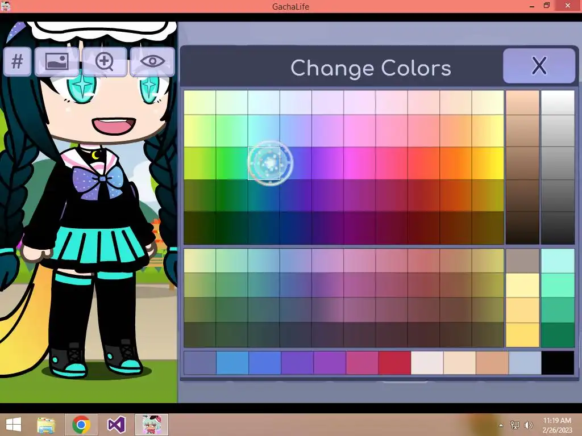Pick the pink-magenta swatch in the recent colors row
This screenshot has height=436, width=582.
(x=362, y=363)
